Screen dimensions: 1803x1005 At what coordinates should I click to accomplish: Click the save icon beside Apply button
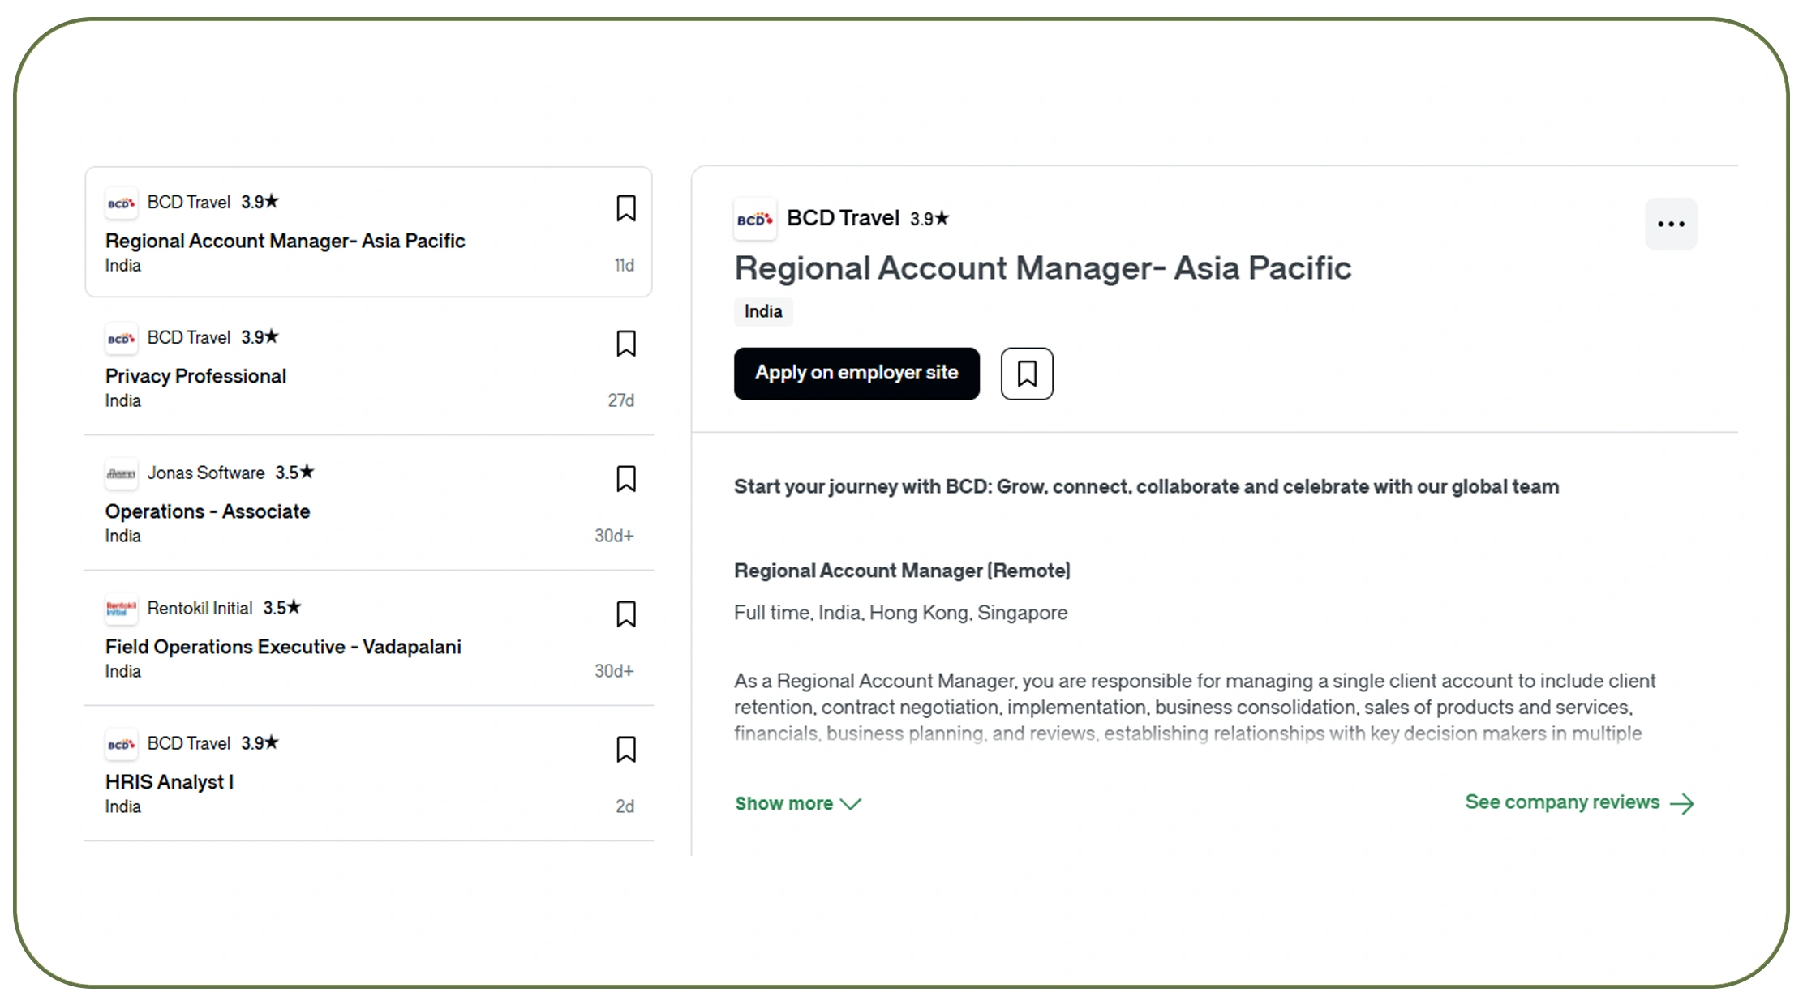point(1026,374)
